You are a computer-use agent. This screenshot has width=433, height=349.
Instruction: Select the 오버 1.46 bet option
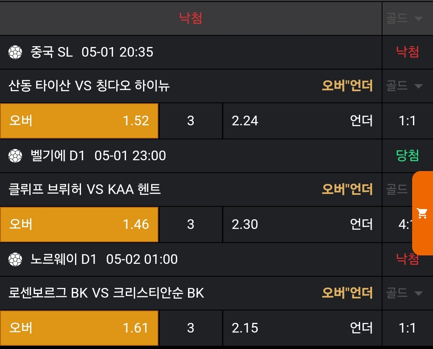click(79, 225)
